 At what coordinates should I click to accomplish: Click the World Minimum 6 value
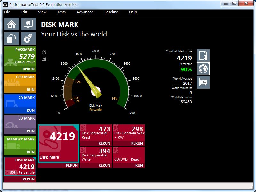pyautogui.click(x=190, y=93)
